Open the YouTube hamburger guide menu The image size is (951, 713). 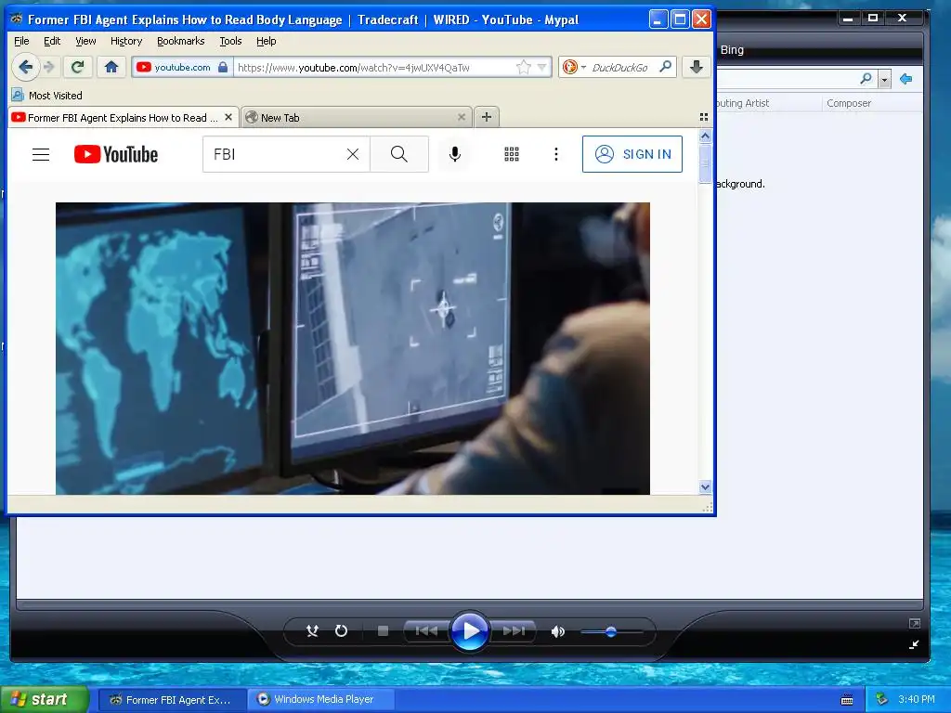point(41,155)
